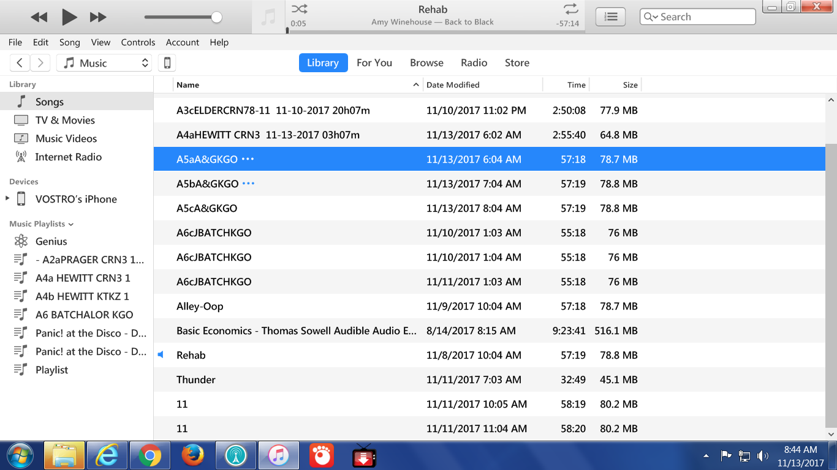The width and height of the screenshot is (837, 470).
Task: Open the File menu
Action: 15,42
